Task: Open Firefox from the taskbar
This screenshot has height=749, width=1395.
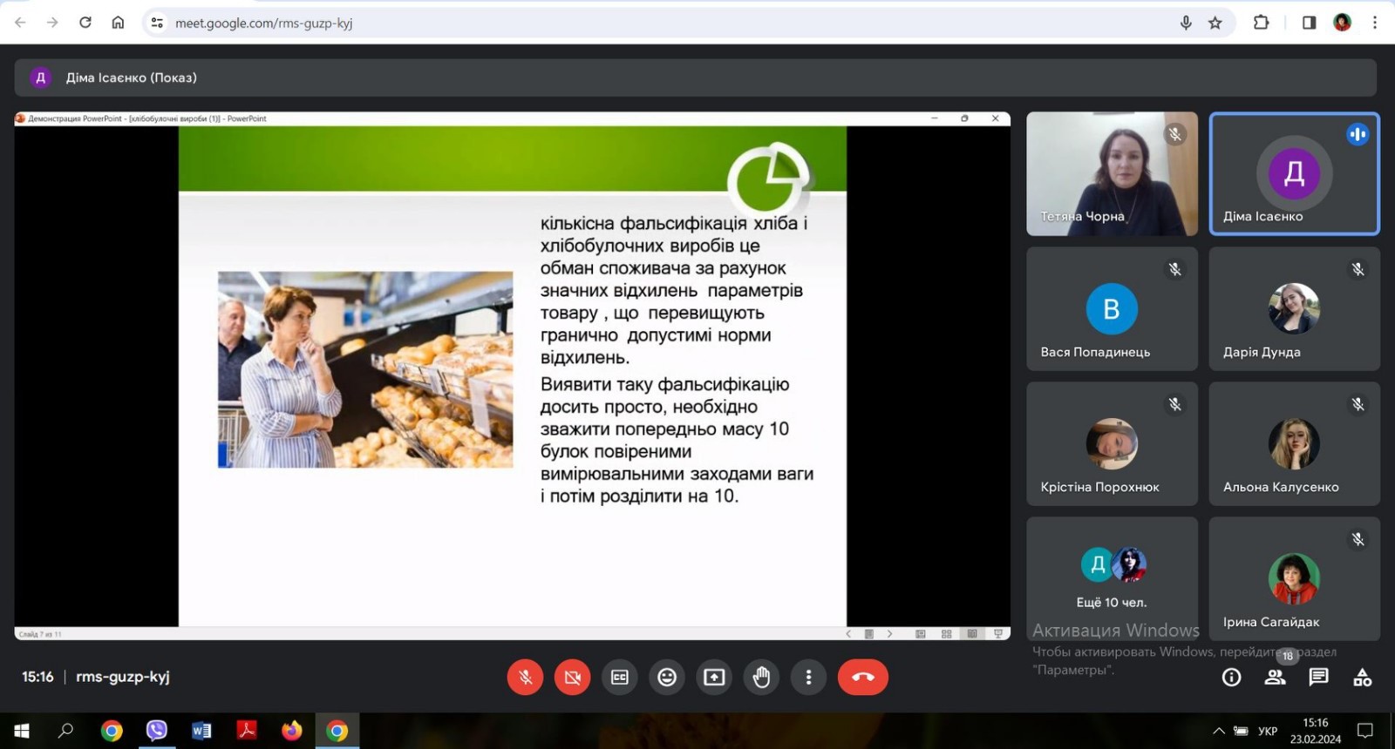Action: pyautogui.click(x=292, y=731)
